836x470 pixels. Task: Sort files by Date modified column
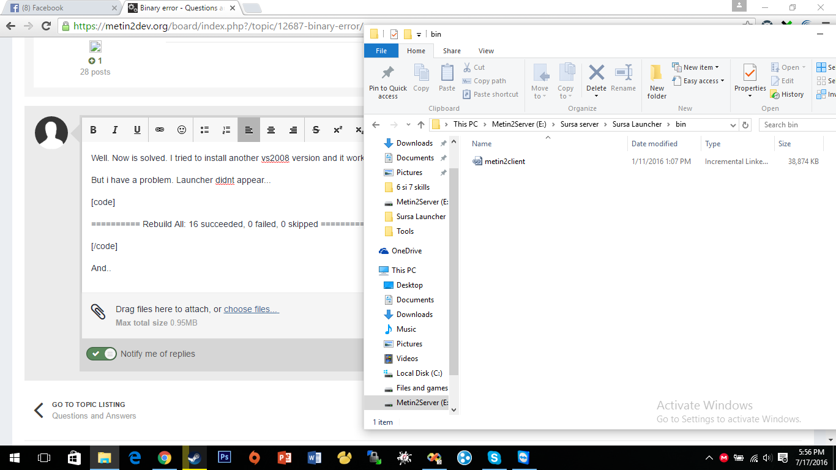654,144
